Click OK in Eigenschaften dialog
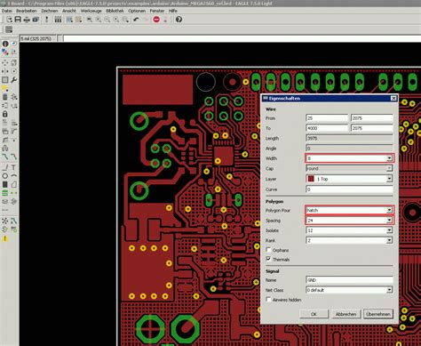 pos(314,314)
